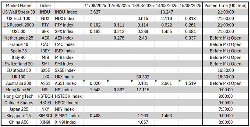Click 'Before Mkt Open' in Australia 200 row
The width and height of the screenshot is (250, 127).
[x=225, y=83]
